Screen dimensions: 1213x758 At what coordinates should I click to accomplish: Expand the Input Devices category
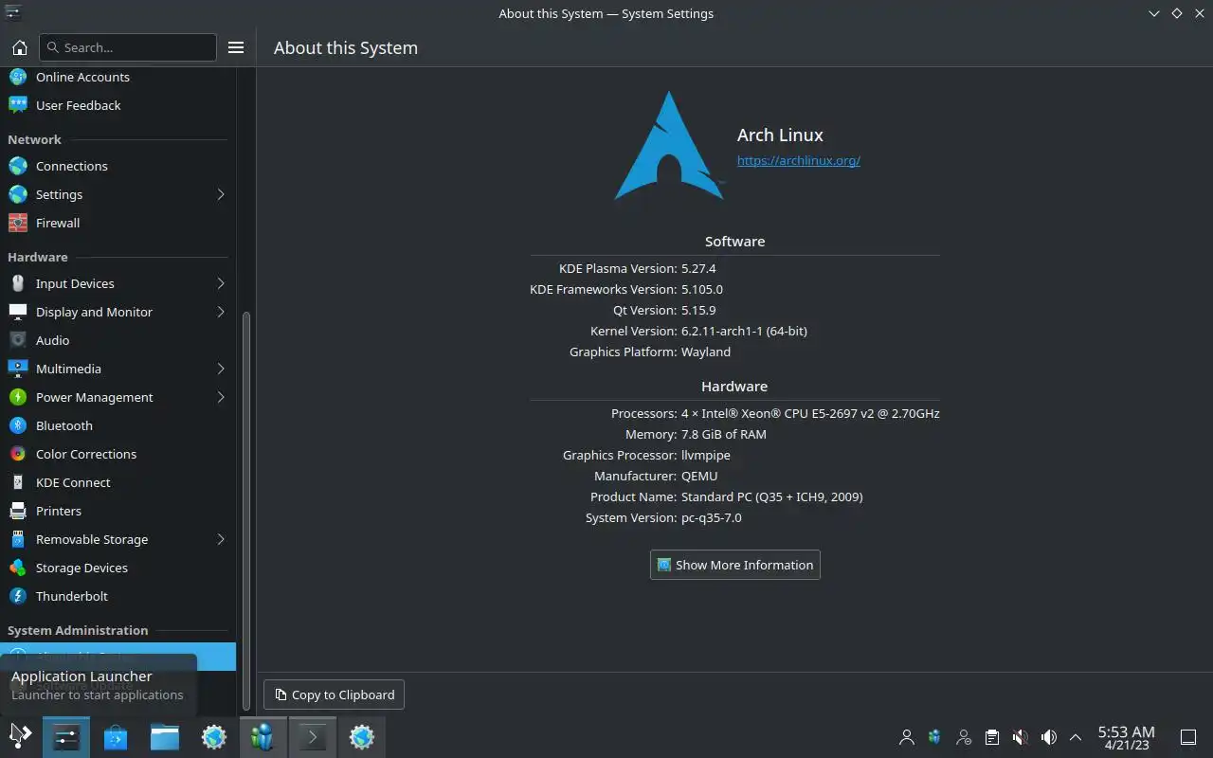pos(118,283)
